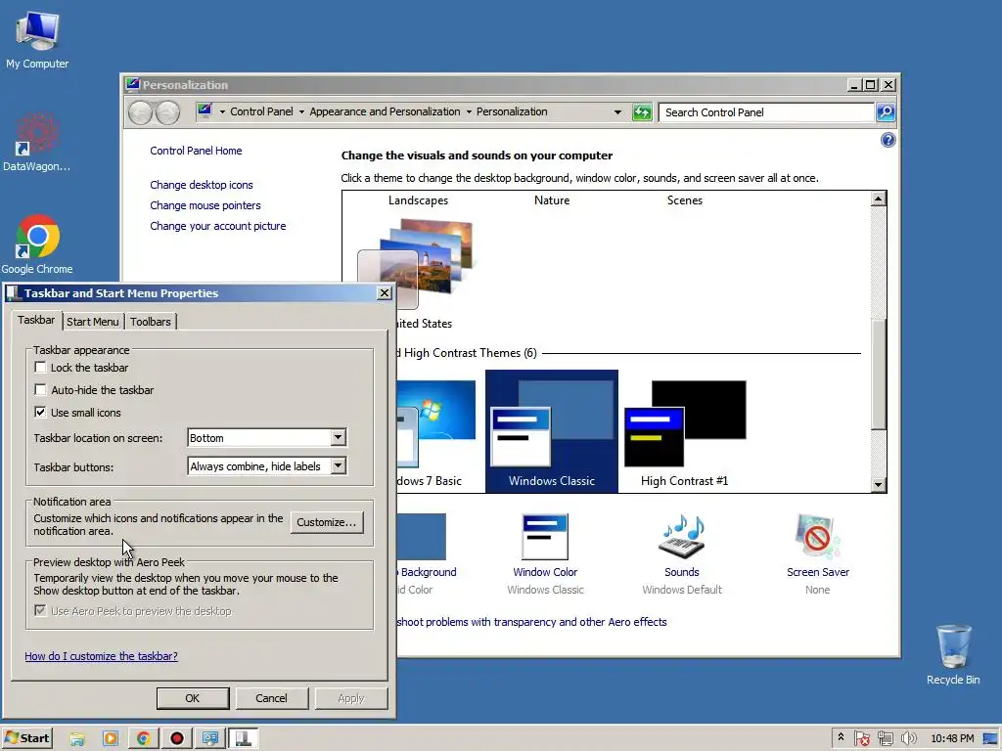Open the Action Center flag icon

click(861, 739)
